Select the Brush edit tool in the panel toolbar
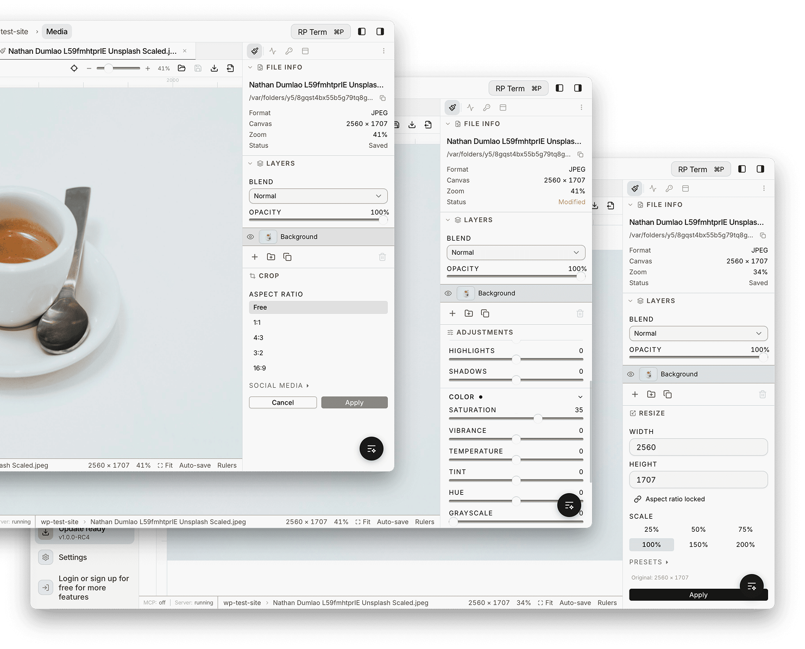Image resolution: width=805 pixels, height=649 pixels. [255, 51]
